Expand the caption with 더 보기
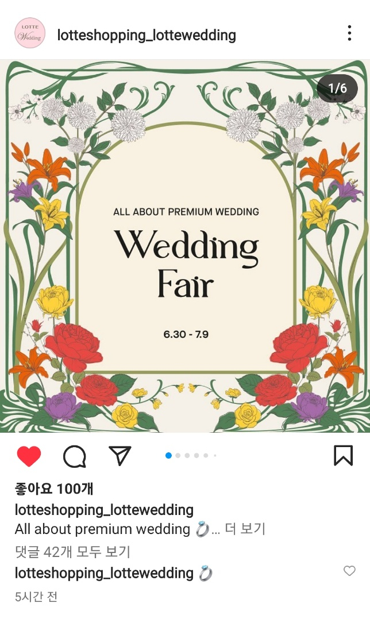The image size is (370, 618). (x=245, y=529)
